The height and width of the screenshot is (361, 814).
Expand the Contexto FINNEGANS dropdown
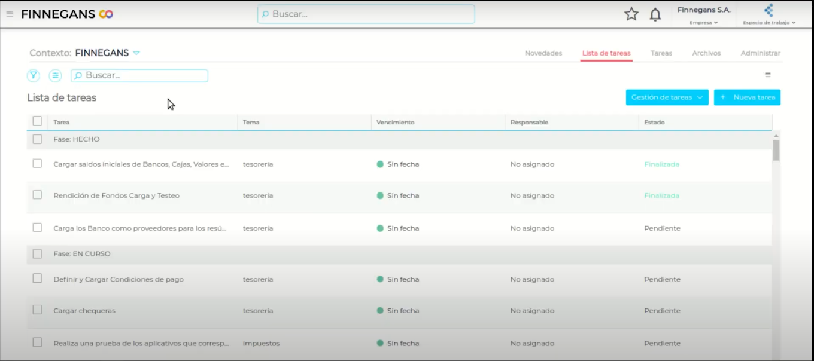[x=136, y=53]
